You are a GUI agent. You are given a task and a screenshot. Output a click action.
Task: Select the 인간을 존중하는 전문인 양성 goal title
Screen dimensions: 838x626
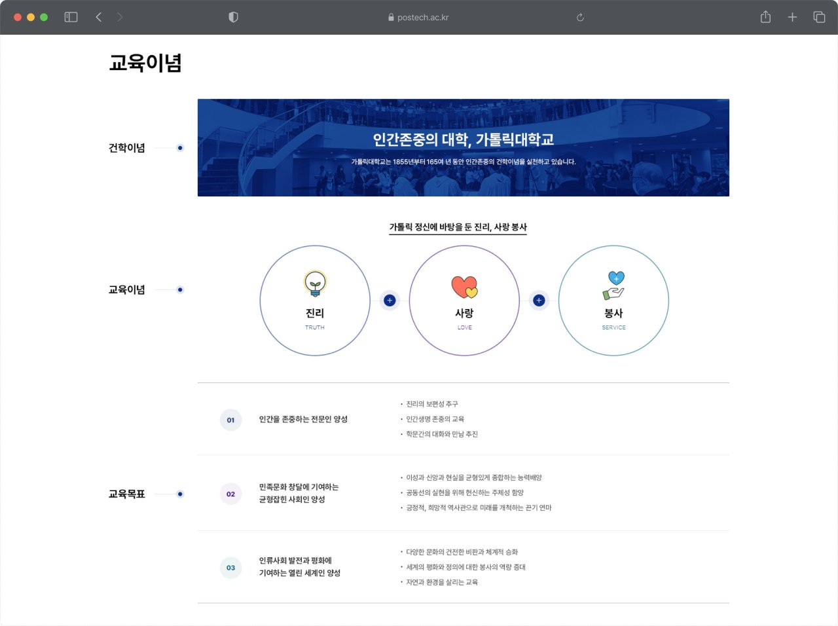303,419
